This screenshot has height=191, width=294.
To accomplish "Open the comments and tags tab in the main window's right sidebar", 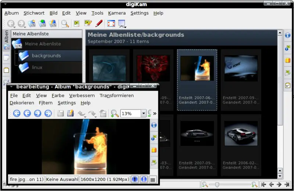I will point(288,72).
